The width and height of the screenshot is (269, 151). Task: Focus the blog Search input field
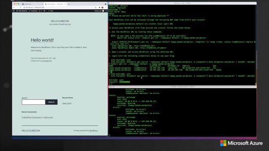pos(34,102)
